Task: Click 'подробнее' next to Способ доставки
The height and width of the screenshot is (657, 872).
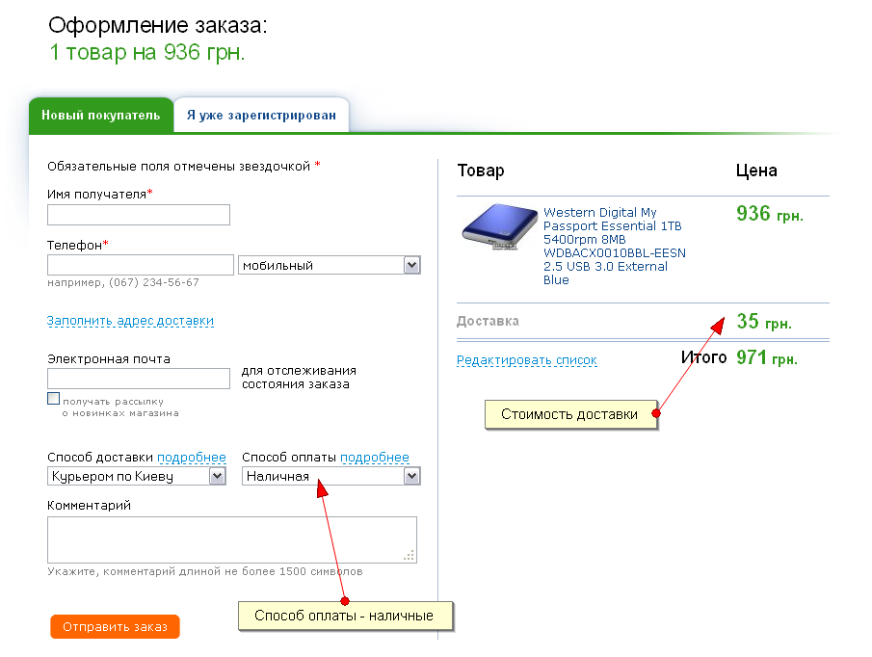Action: coord(192,458)
